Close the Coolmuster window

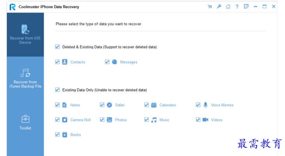(x=274, y=7)
